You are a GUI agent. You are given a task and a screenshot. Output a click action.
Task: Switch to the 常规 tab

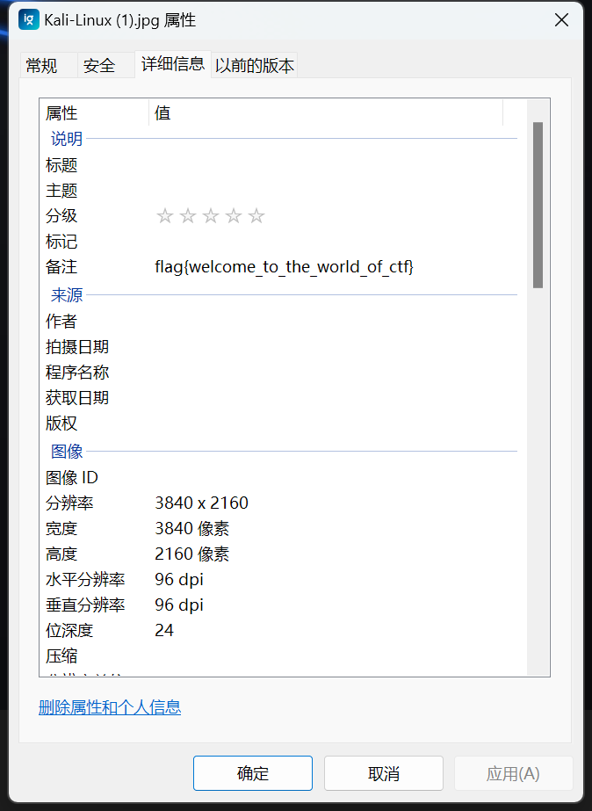click(41, 66)
